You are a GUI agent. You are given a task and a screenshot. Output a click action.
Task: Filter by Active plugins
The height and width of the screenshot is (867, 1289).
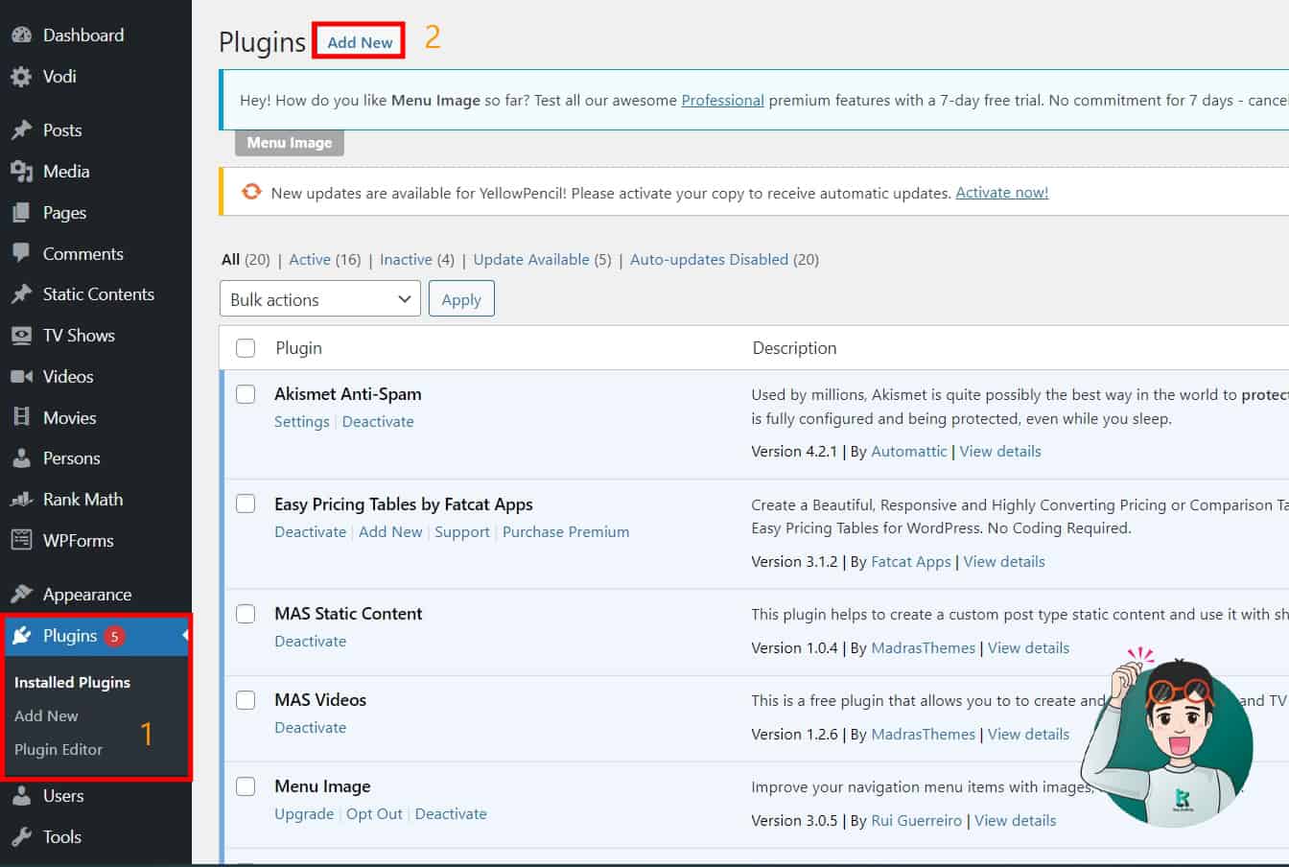(310, 259)
